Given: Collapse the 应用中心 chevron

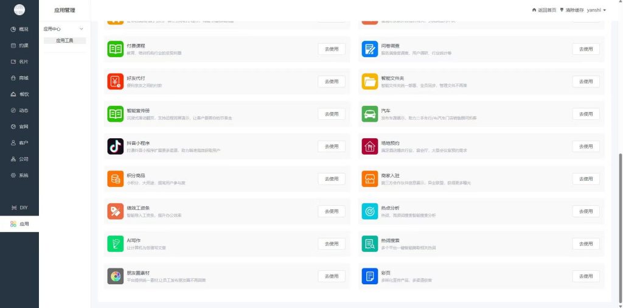Looking at the screenshot, I should (82, 29).
